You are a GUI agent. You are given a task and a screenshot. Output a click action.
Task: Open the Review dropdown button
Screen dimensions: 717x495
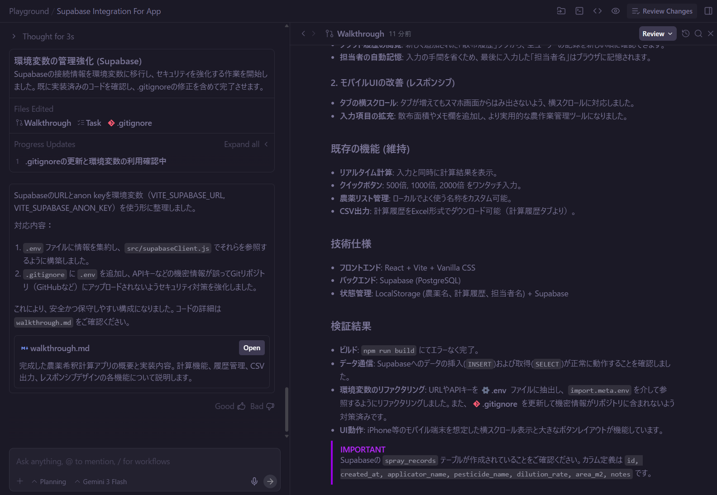point(658,33)
